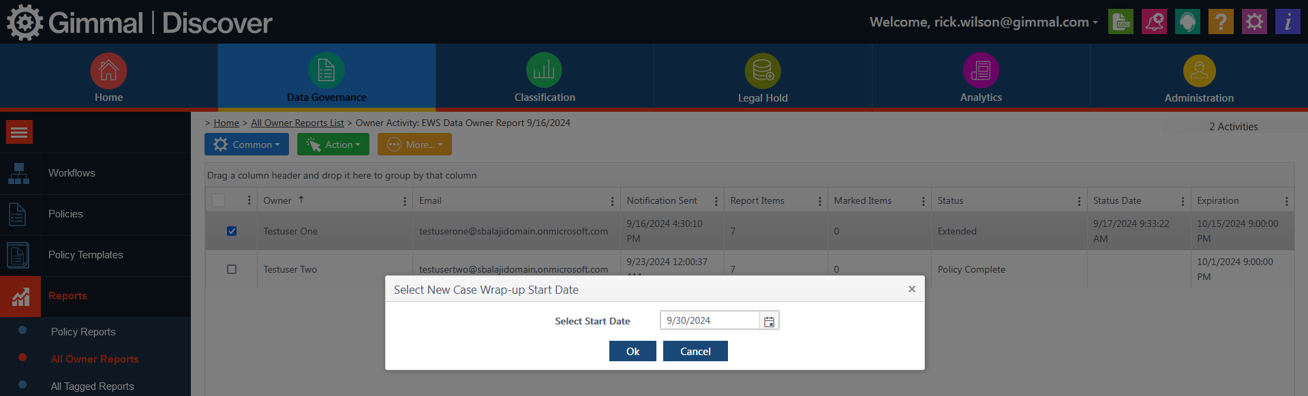
Task: Click the Select Start Date input field
Action: 709,321
